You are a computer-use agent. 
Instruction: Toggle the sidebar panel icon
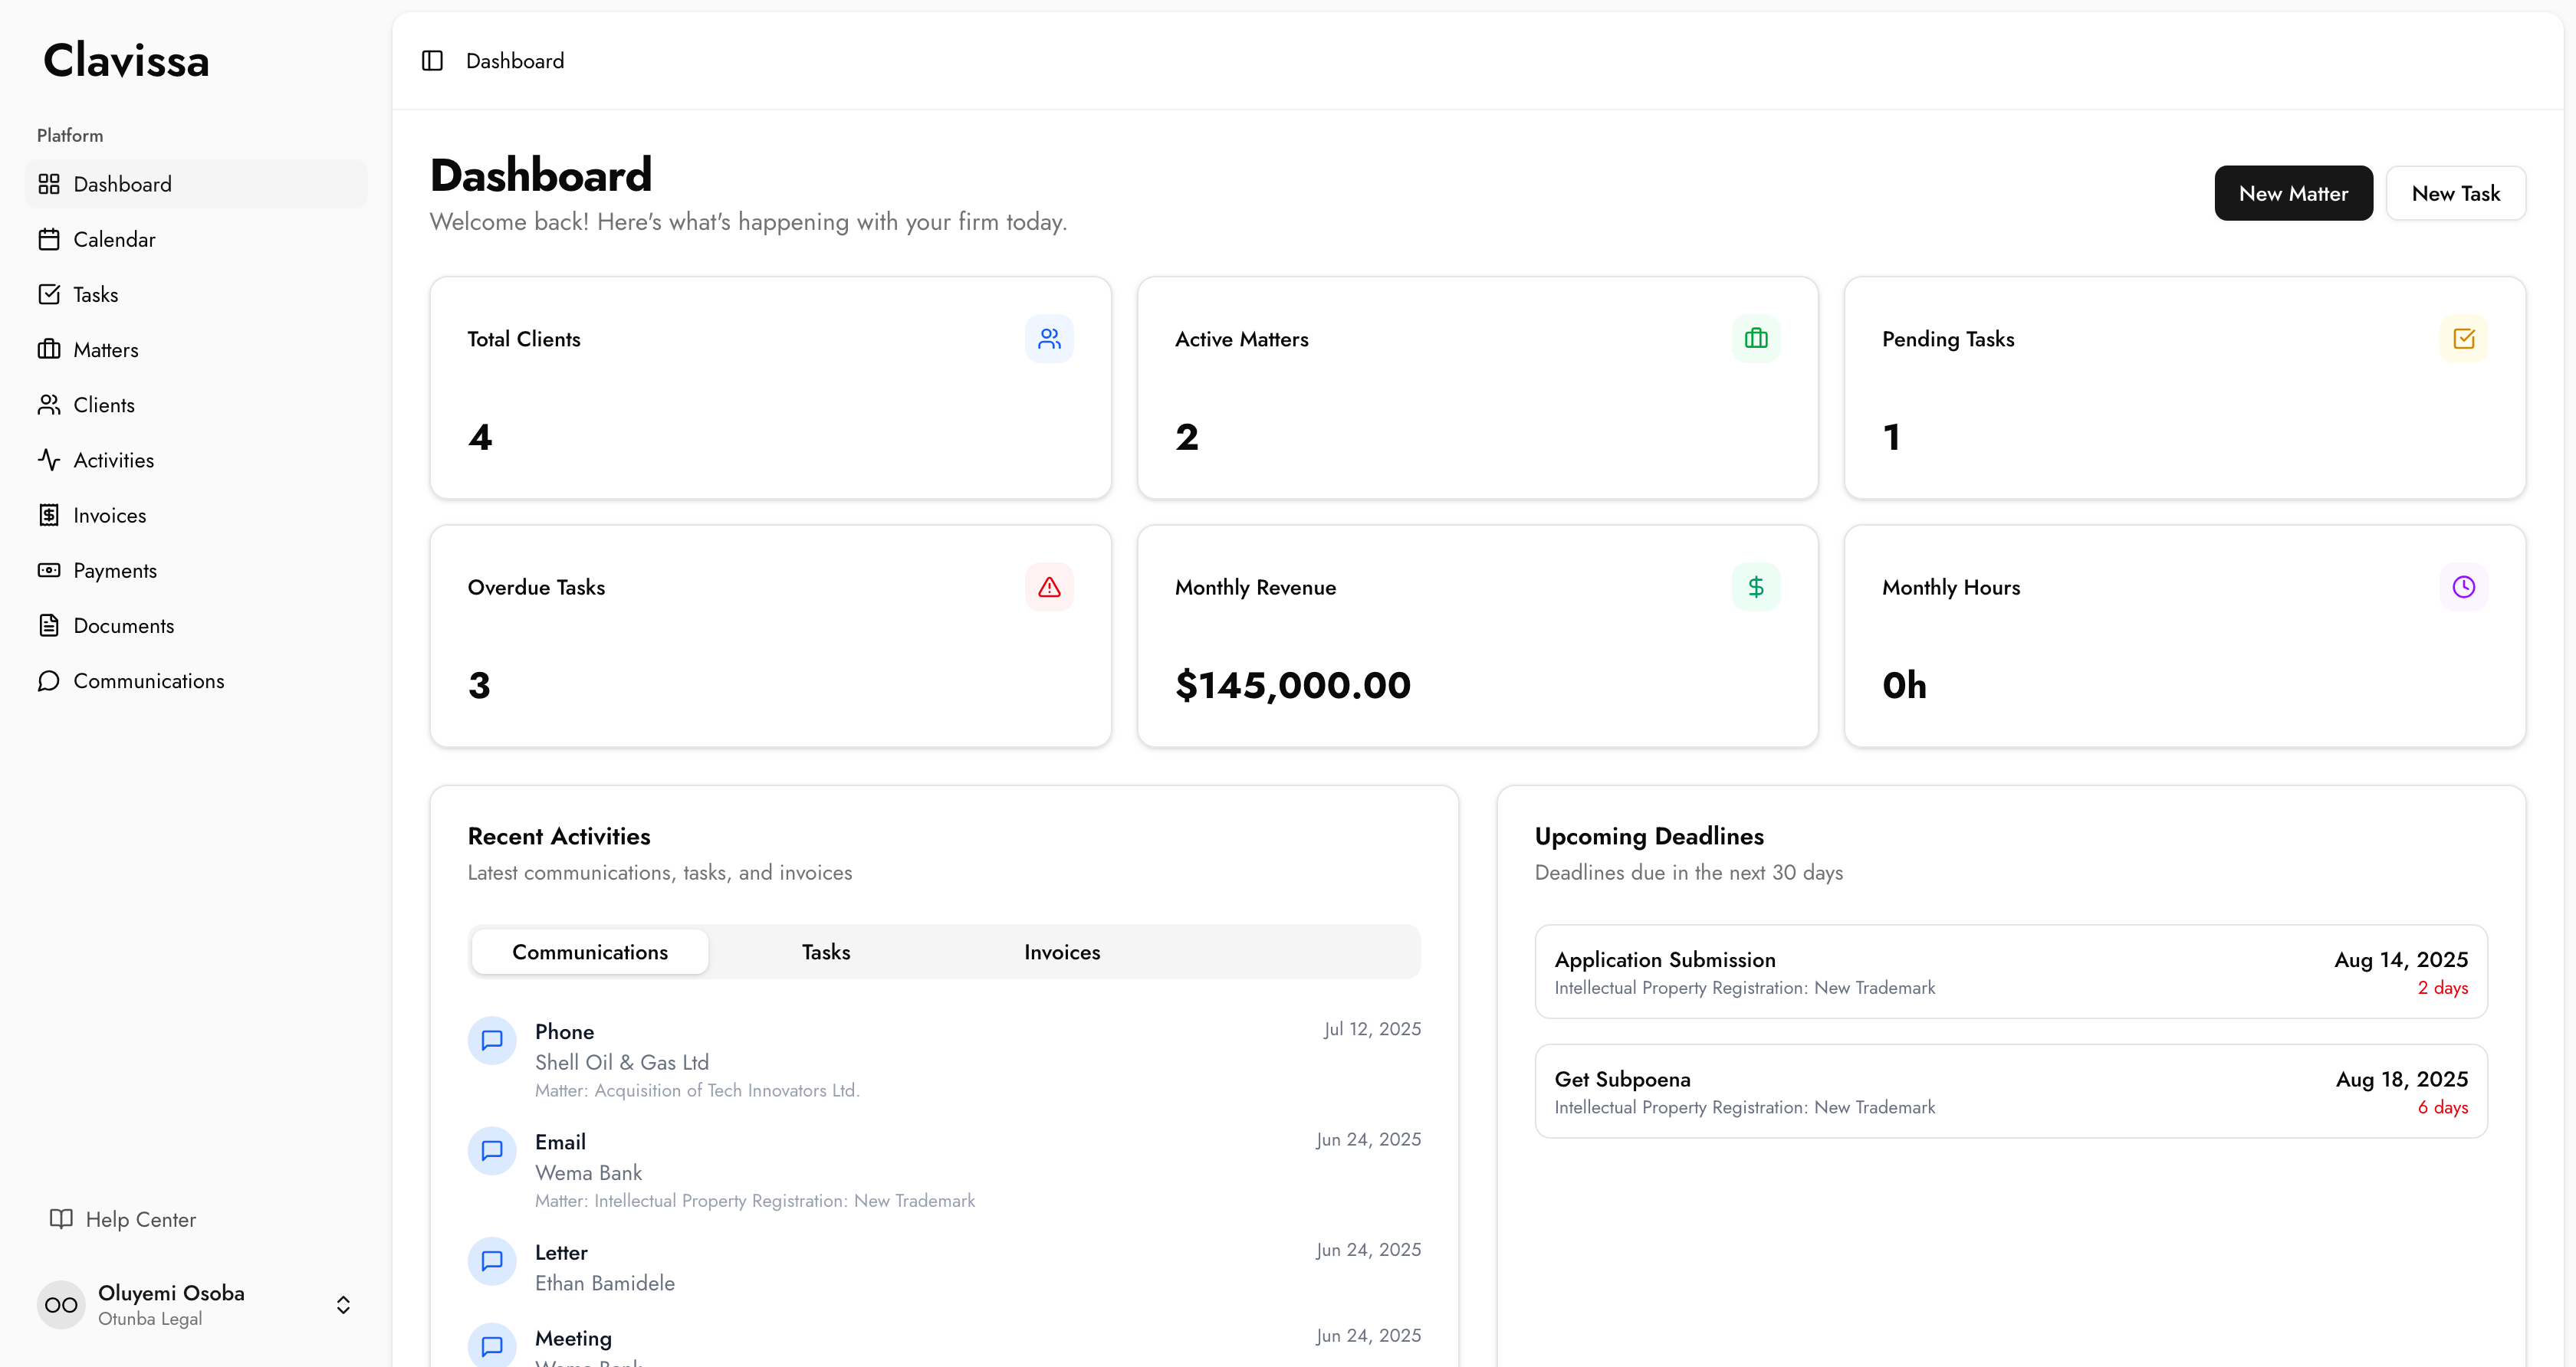point(432,61)
